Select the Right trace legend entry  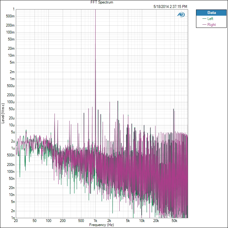tap(211, 25)
